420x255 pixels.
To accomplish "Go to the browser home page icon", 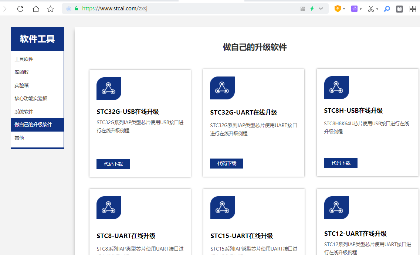I will pos(35,9).
